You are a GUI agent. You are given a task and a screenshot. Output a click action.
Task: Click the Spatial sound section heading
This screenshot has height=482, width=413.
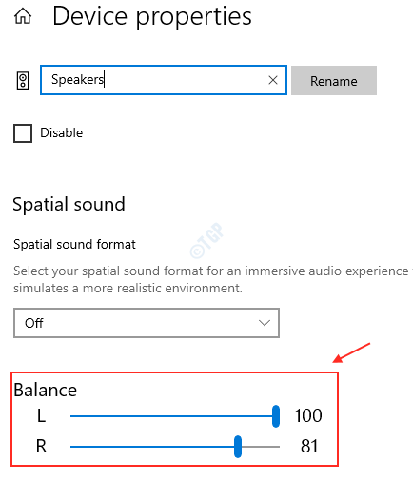point(69,204)
